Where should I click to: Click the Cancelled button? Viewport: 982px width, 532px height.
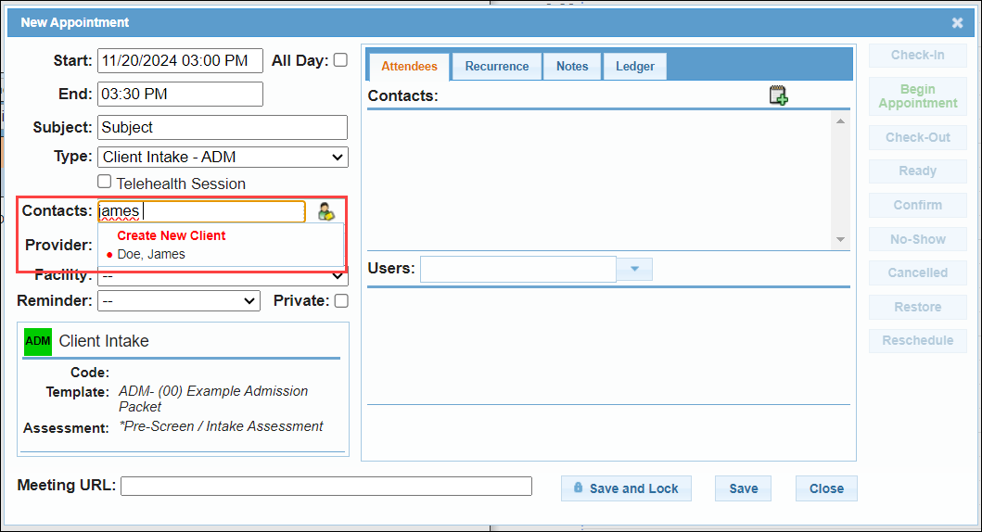(x=917, y=272)
